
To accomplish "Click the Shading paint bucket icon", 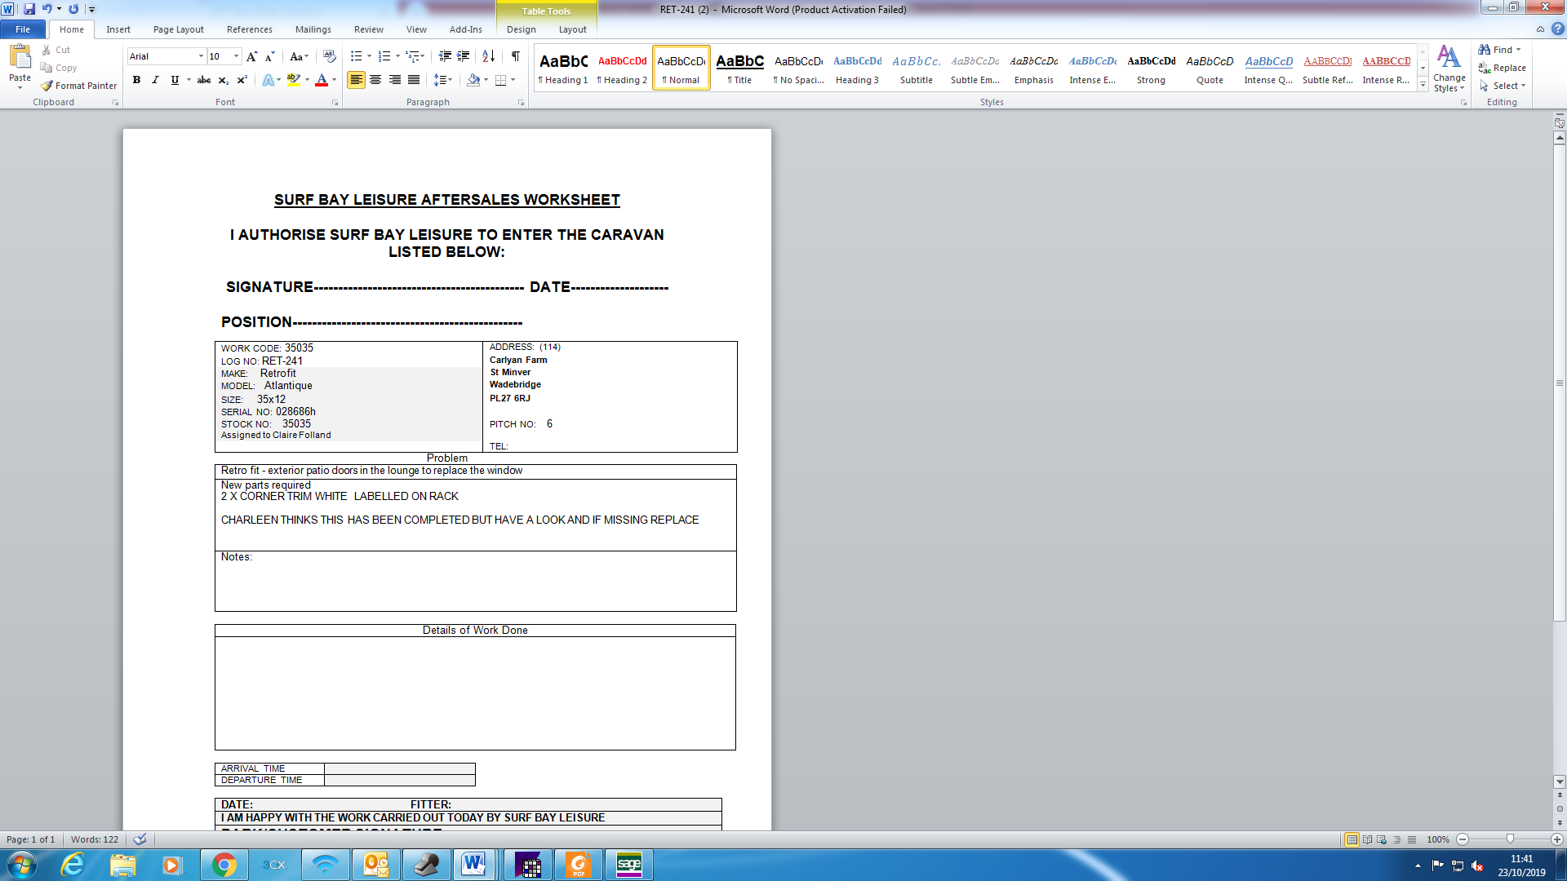I will (473, 80).
